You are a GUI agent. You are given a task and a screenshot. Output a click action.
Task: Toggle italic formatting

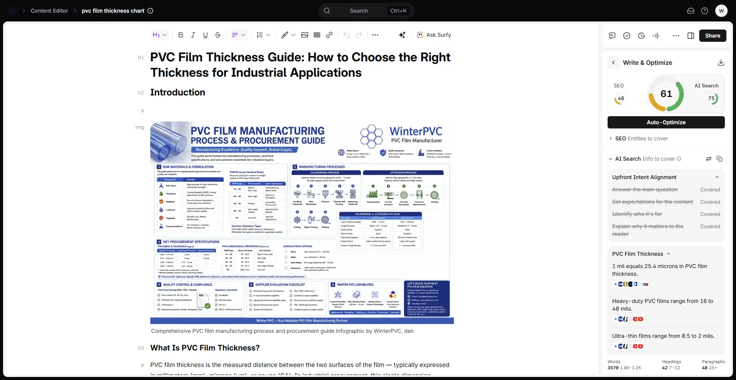pos(193,35)
